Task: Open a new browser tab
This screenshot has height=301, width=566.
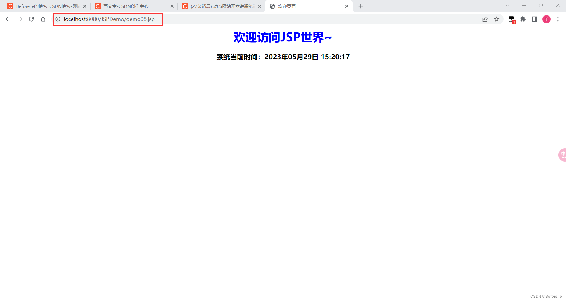Action: [x=361, y=6]
